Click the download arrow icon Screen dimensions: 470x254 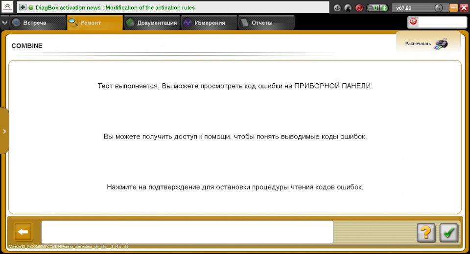pos(337,8)
